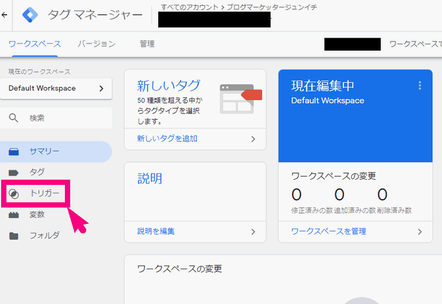This screenshot has width=442, height=304.
Task: Click the タグ label icon
Action: 14,173
